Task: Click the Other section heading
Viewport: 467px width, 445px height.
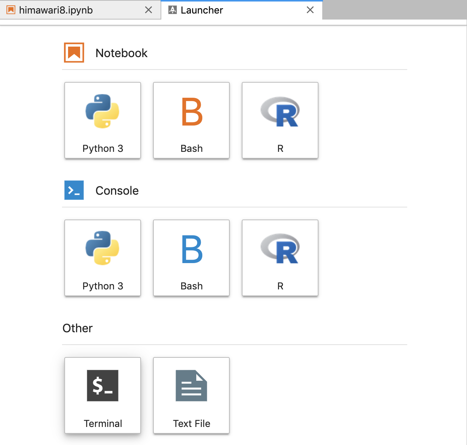Action: [77, 328]
